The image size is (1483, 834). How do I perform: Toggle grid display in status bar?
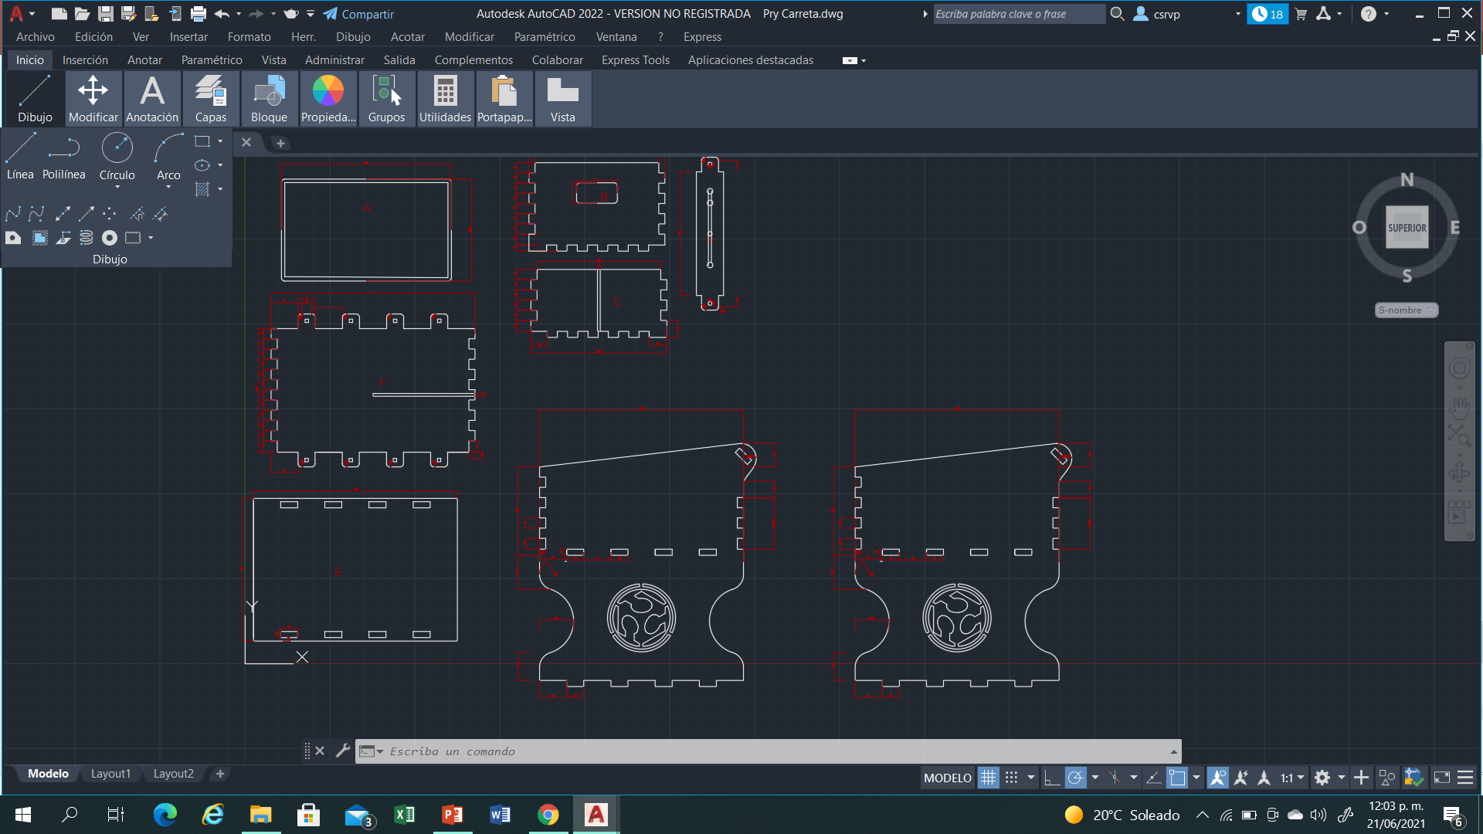988,778
